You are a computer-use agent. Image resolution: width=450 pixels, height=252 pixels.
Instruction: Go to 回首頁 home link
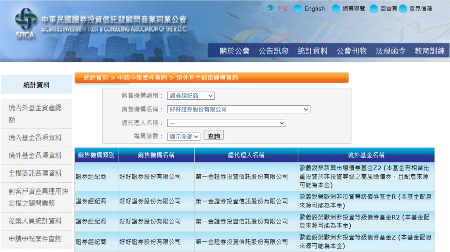click(x=388, y=9)
